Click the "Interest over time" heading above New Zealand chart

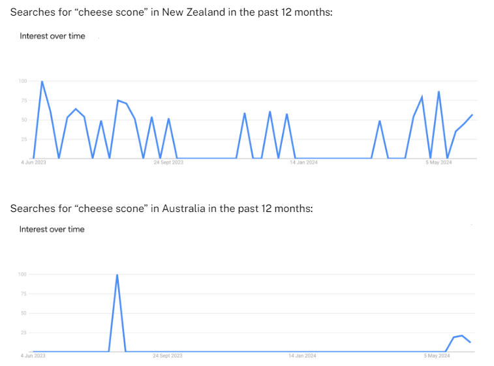click(x=52, y=36)
